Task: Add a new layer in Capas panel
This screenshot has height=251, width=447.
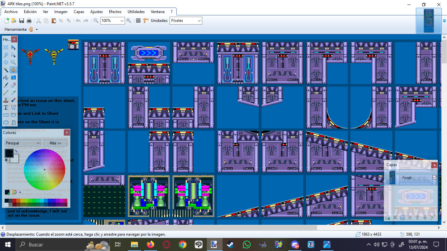Action: point(388,217)
